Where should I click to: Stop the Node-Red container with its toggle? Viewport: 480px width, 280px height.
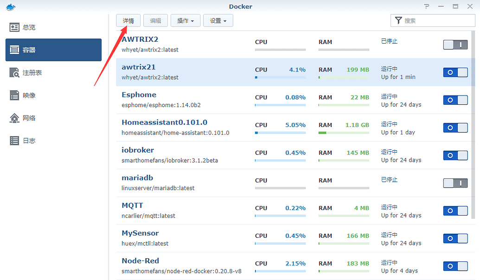point(455,266)
